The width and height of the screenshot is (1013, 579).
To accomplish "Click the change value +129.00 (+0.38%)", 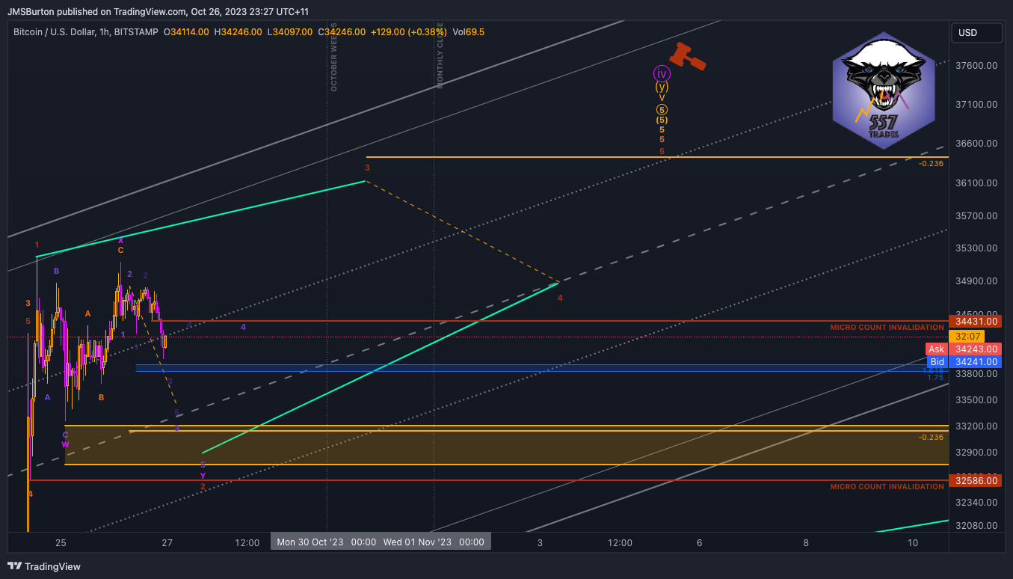I will [x=409, y=32].
